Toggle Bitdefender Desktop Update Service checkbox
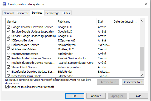 [x=9, y=72]
